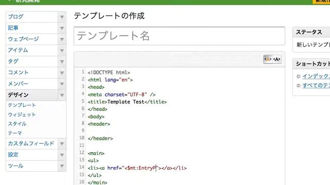Screen dimensions: 330x185
Task: Expand the ツール dropdown arrow
Action: [62, 166]
